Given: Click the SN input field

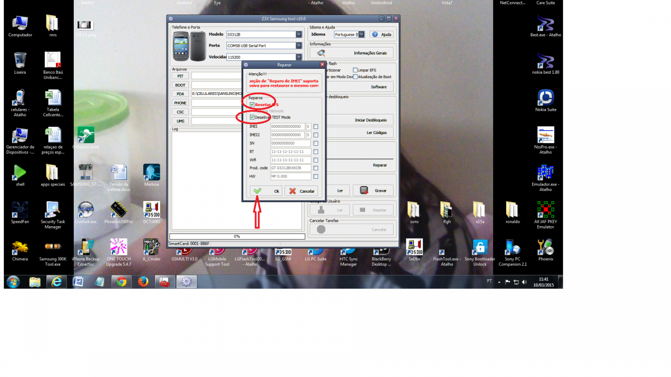Looking at the screenshot, I should 290,144.
